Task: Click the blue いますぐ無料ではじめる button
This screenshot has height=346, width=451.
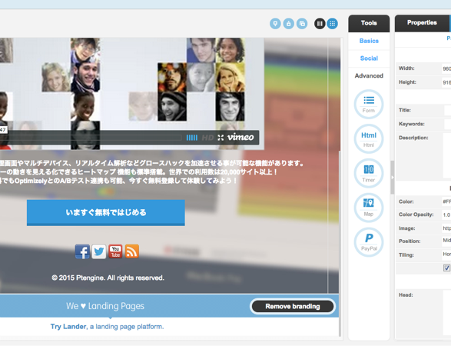Action: pyautogui.click(x=106, y=213)
